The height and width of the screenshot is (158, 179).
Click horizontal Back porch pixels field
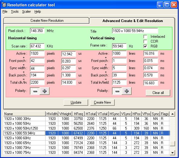pos(37,75)
